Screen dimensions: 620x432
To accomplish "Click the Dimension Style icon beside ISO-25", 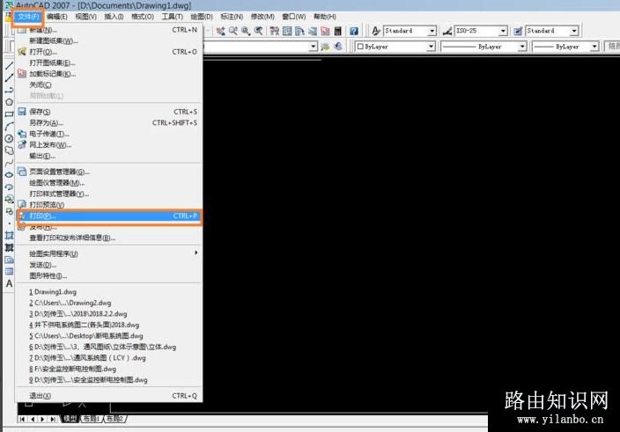I will point(447,31).
